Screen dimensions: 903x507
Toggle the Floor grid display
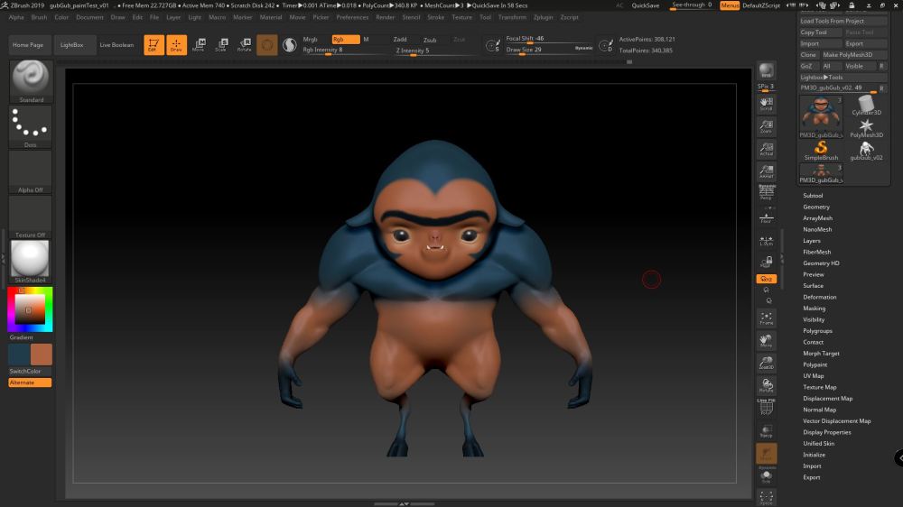pos(766,218)
